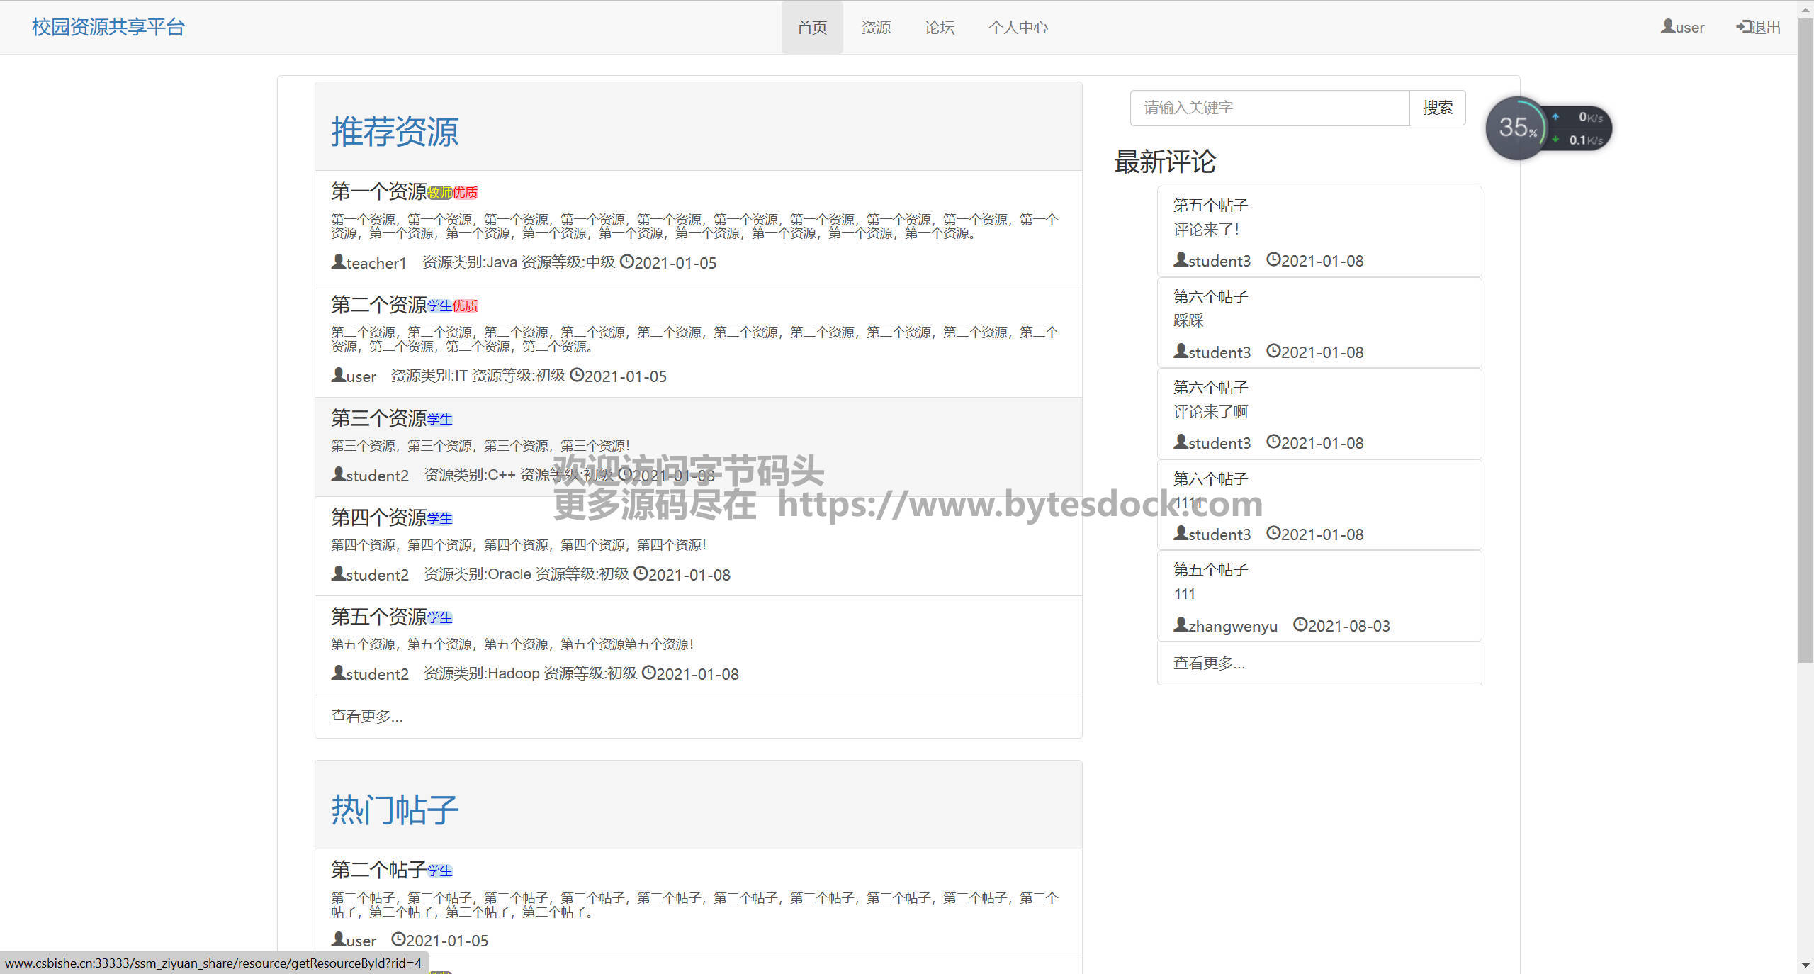
Task: Go to the 论坛 menu item
Action: (x=939, y=28)
